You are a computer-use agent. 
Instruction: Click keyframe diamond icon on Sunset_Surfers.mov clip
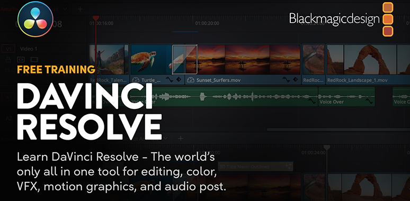295,80
